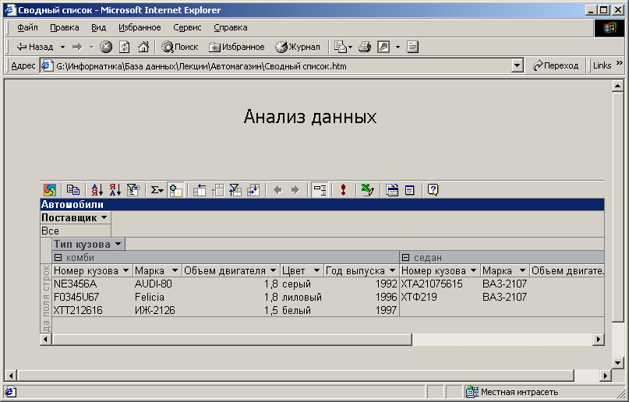Click pivot horizontal scrollbar right arrow
The width and height of the screenshot is (629, 402).
598,340
